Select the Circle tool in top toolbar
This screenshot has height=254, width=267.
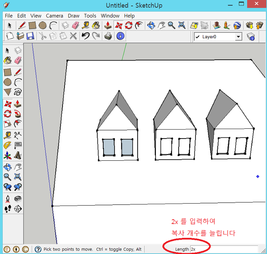pos(43,25)
